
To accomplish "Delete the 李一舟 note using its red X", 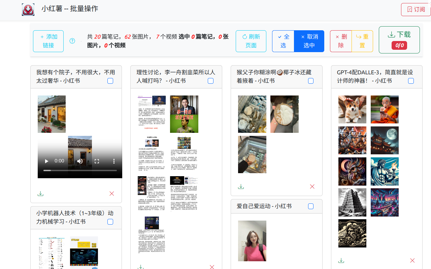I will [212, 267].
